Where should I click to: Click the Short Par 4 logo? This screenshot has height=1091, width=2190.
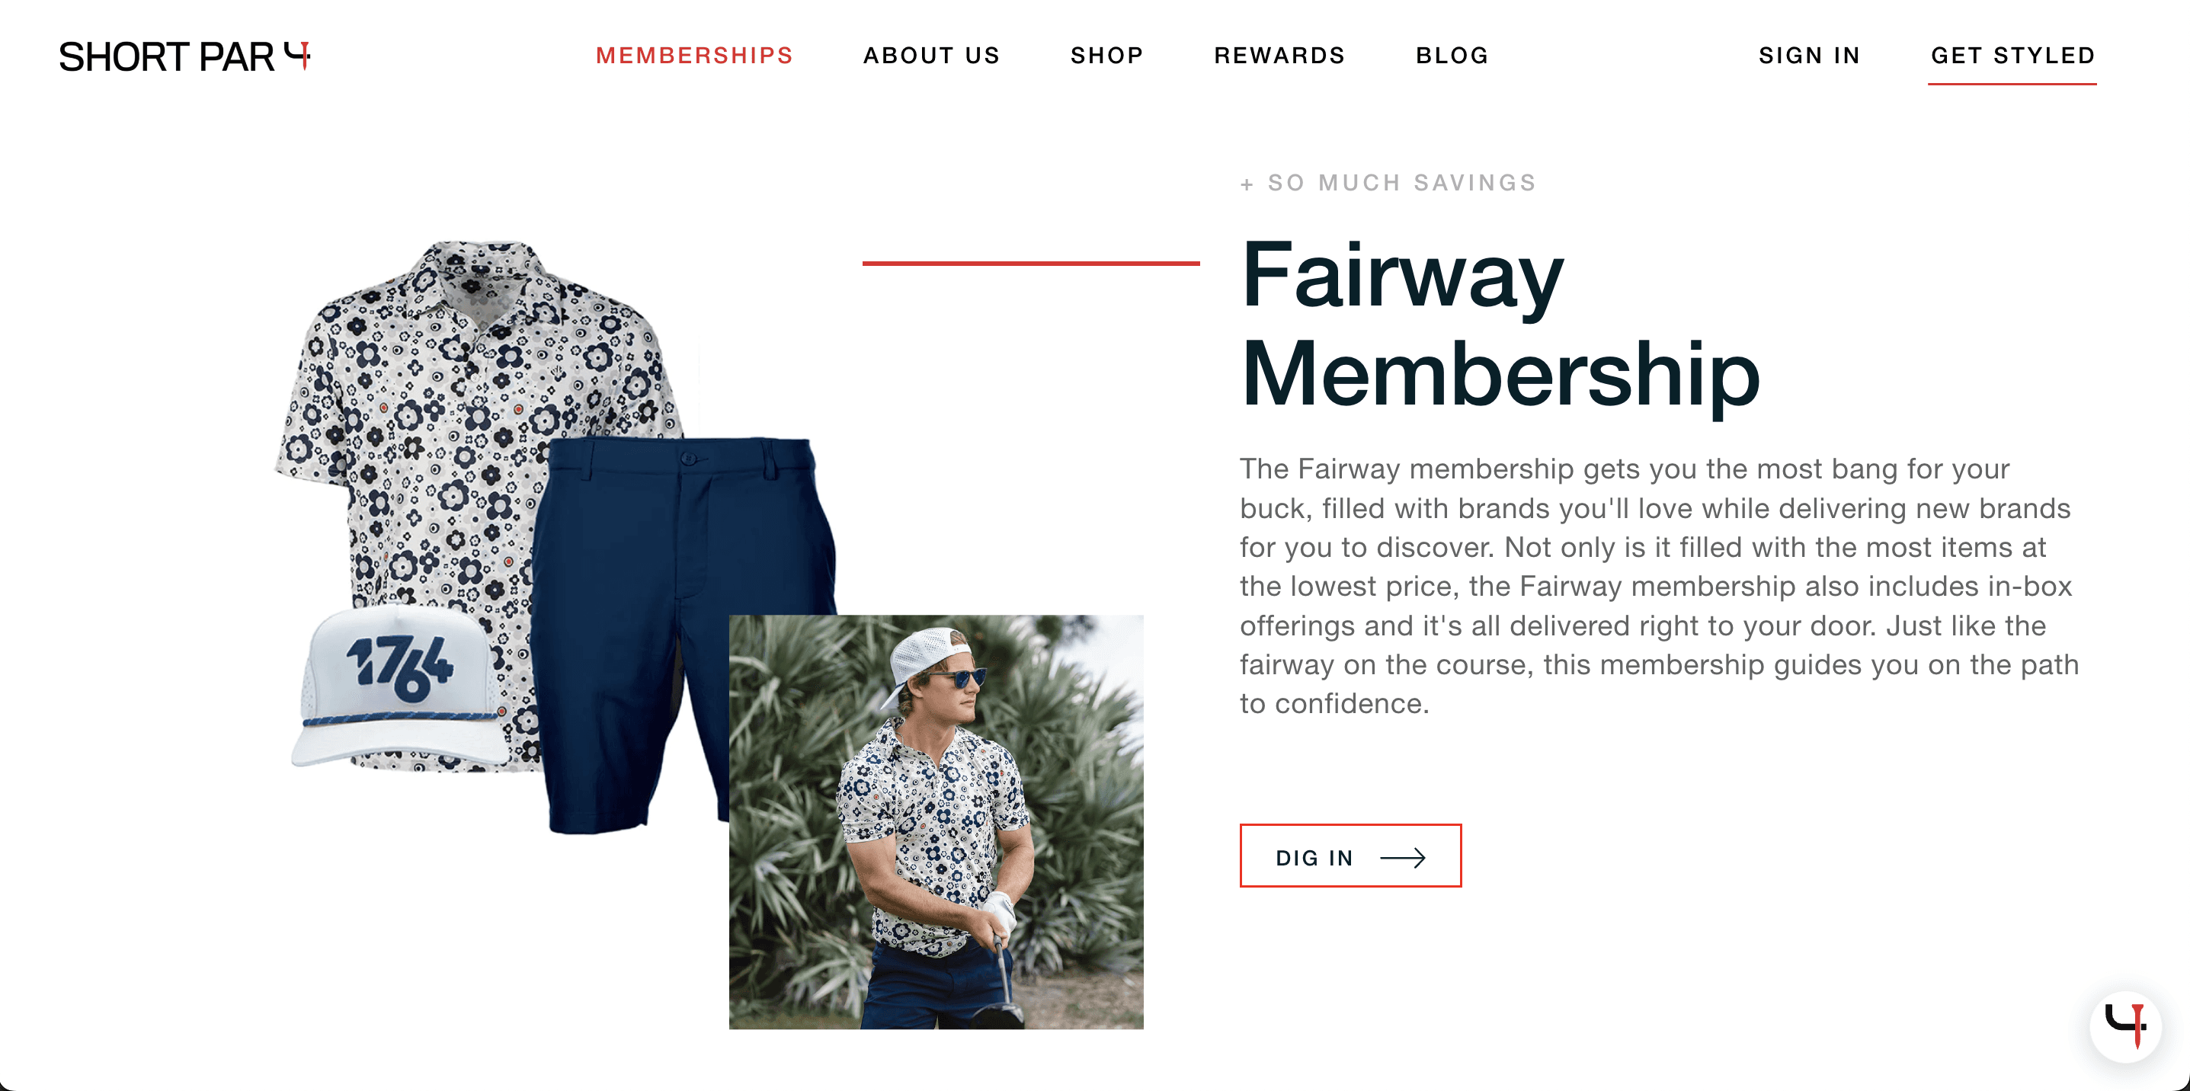pos(184,56)
